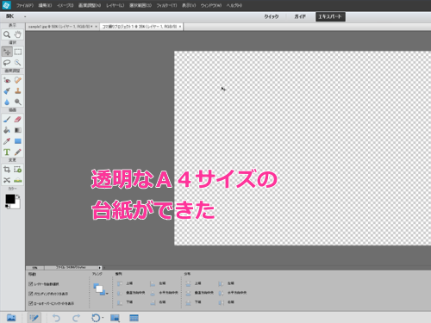This screenshot has height=323, width=431.
Task: Distribute layers by right edges
Action: tap(226, 302)
